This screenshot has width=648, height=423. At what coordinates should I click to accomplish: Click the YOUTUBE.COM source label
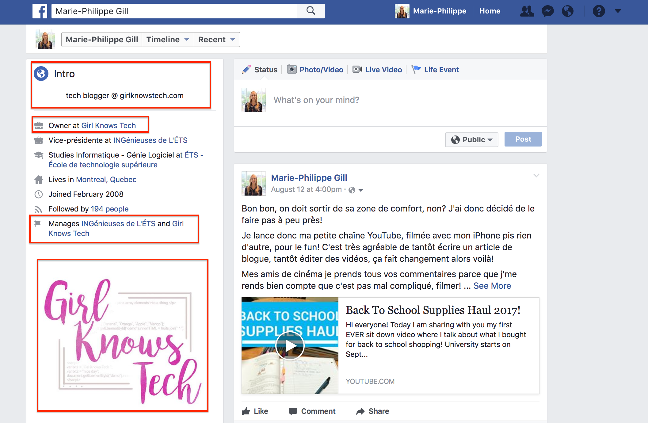[370, 381]
